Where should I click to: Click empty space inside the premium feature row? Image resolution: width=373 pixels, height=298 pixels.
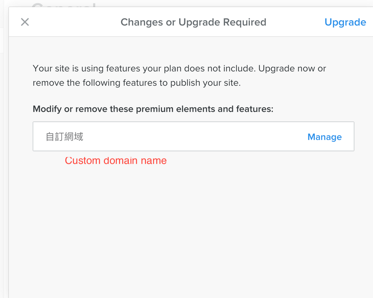[194, 137]
